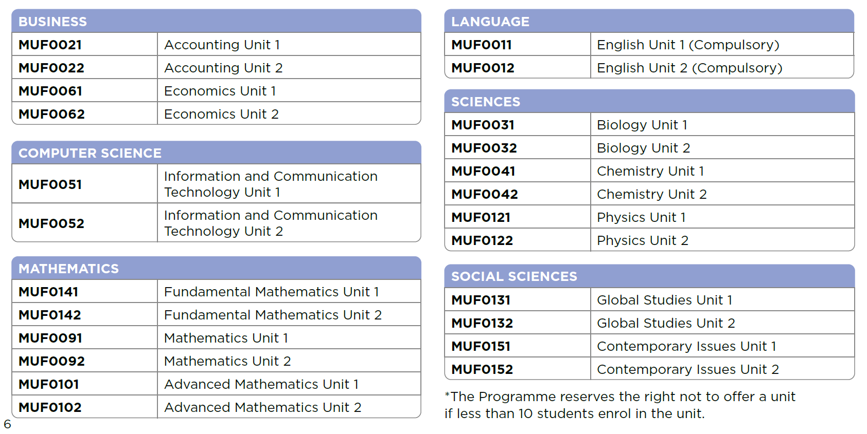Viewport: 867px width, 434px height.
Task: Click course code MUF0092
Action: (x=51, y=361)
